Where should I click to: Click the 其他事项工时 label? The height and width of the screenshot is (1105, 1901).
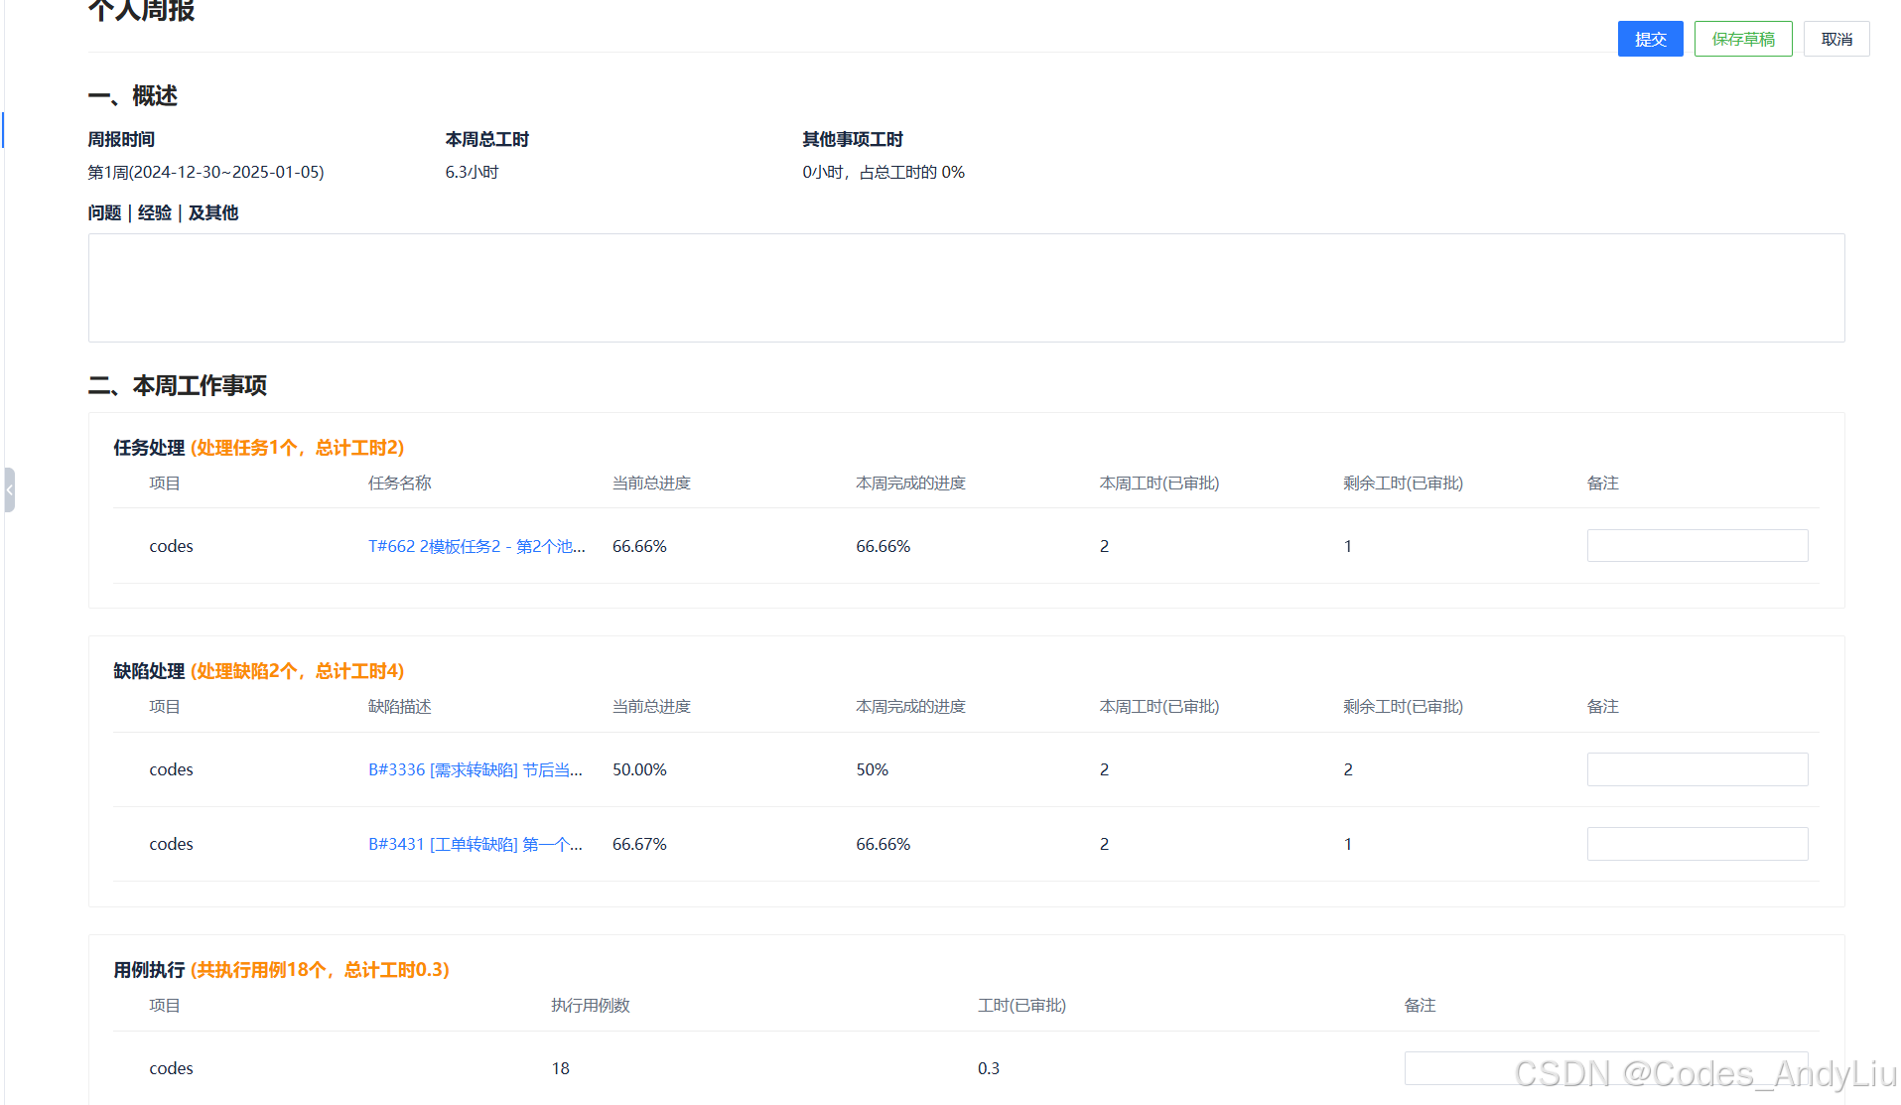[852, 140]
